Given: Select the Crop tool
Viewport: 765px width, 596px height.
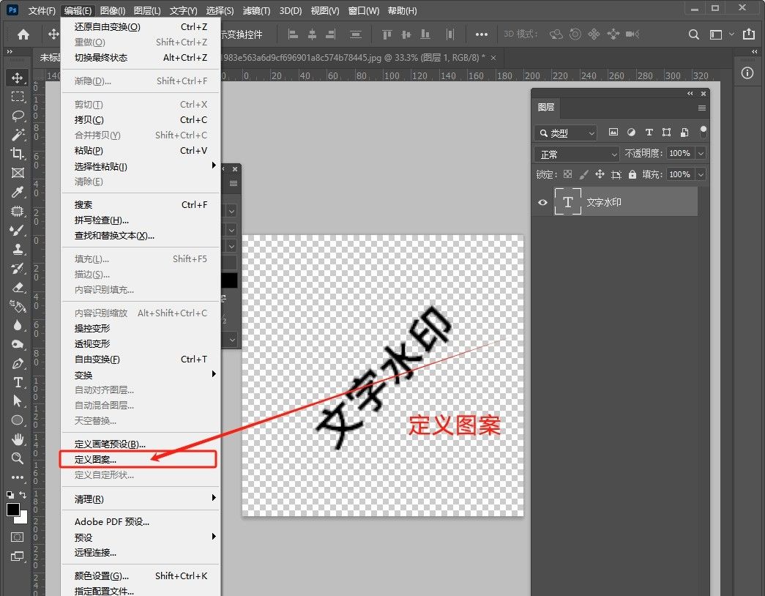Looking at the screenshot, I should (x=18, y=154).
